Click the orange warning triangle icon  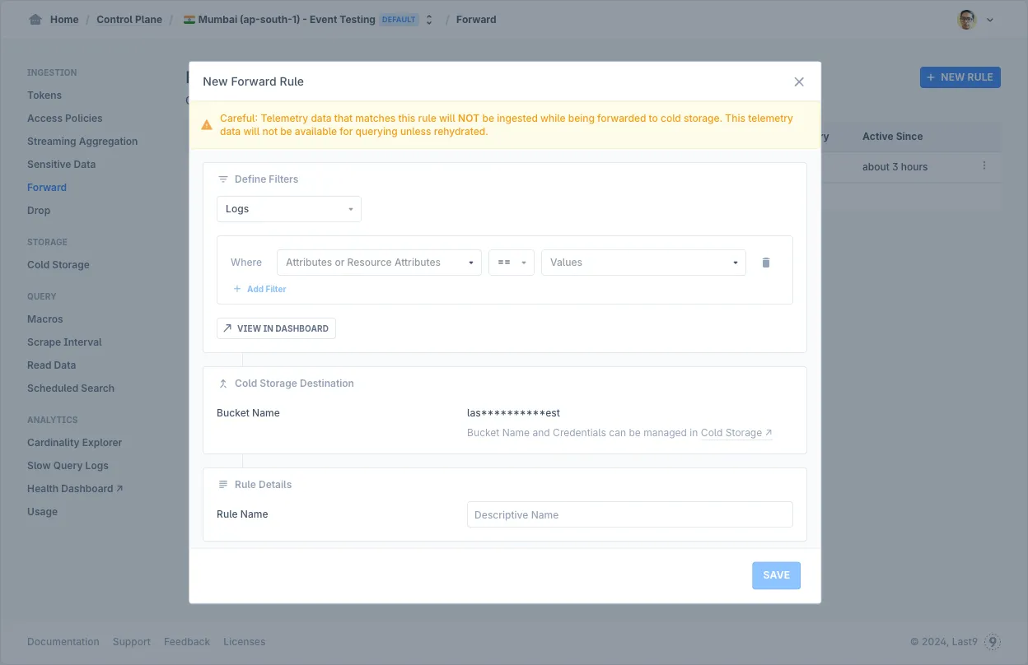pyautogui.click(x=207, y=125)
